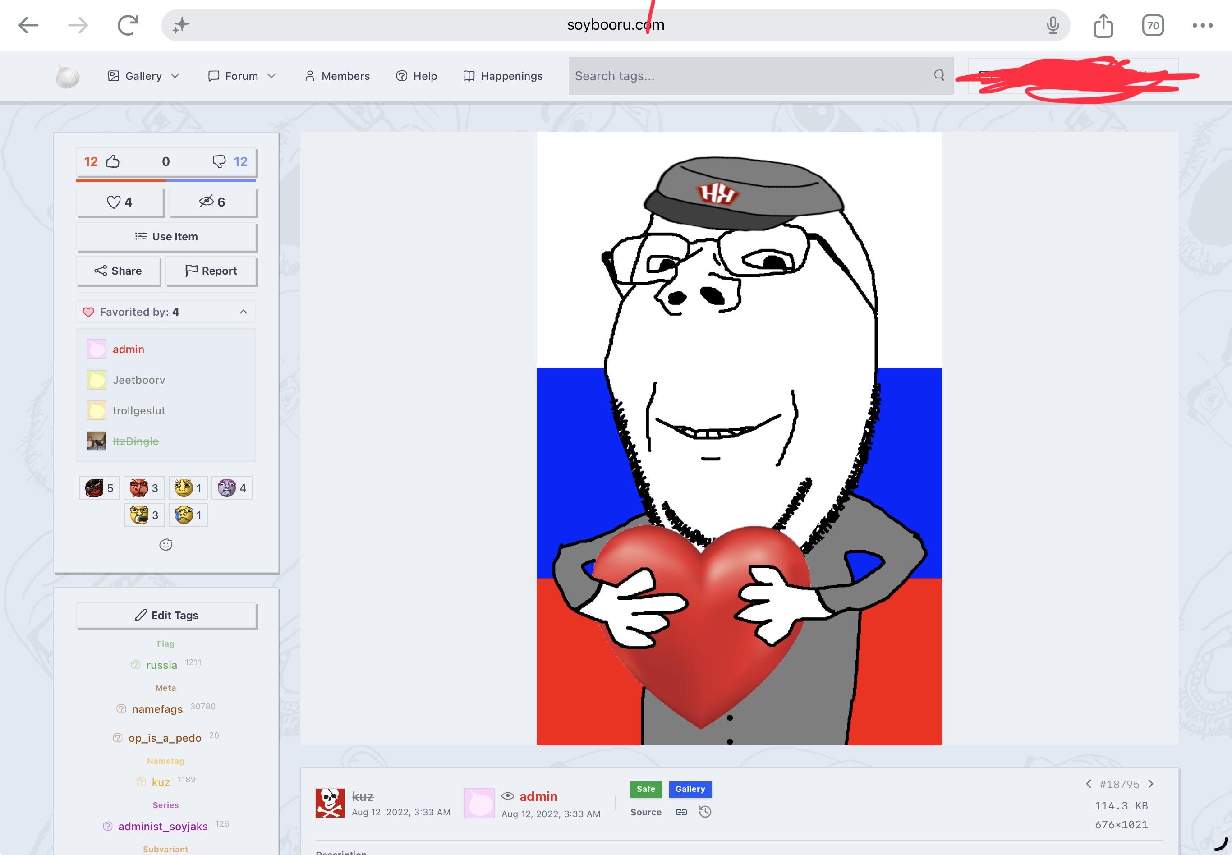
Task: Click the blue Gallery badge
Action: coord(690,789)
